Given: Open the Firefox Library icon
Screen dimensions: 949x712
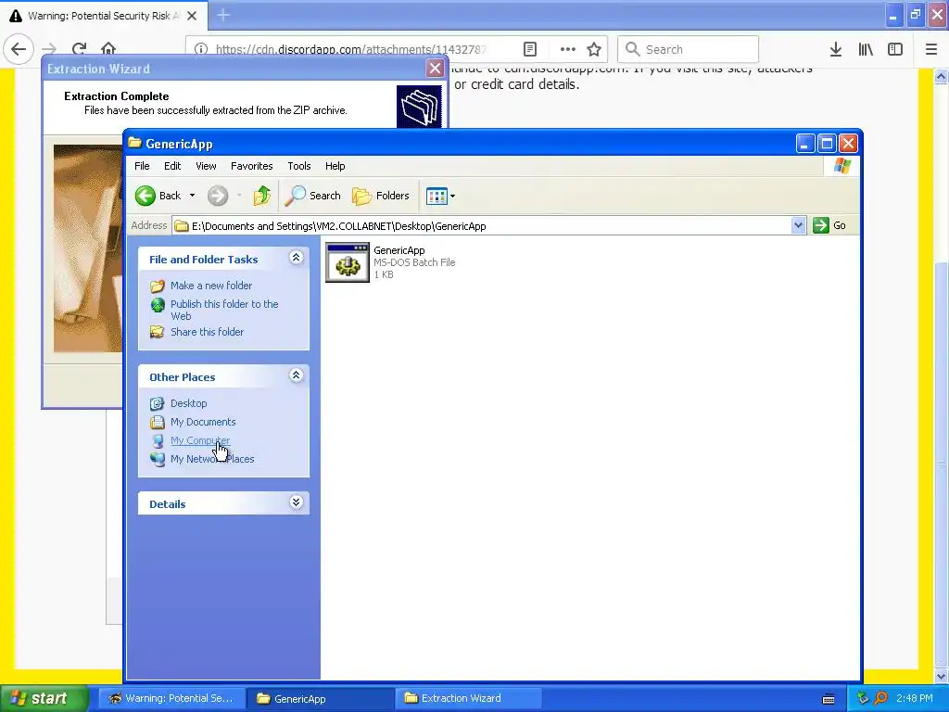Looking at the screenshot, I should 866,49.
